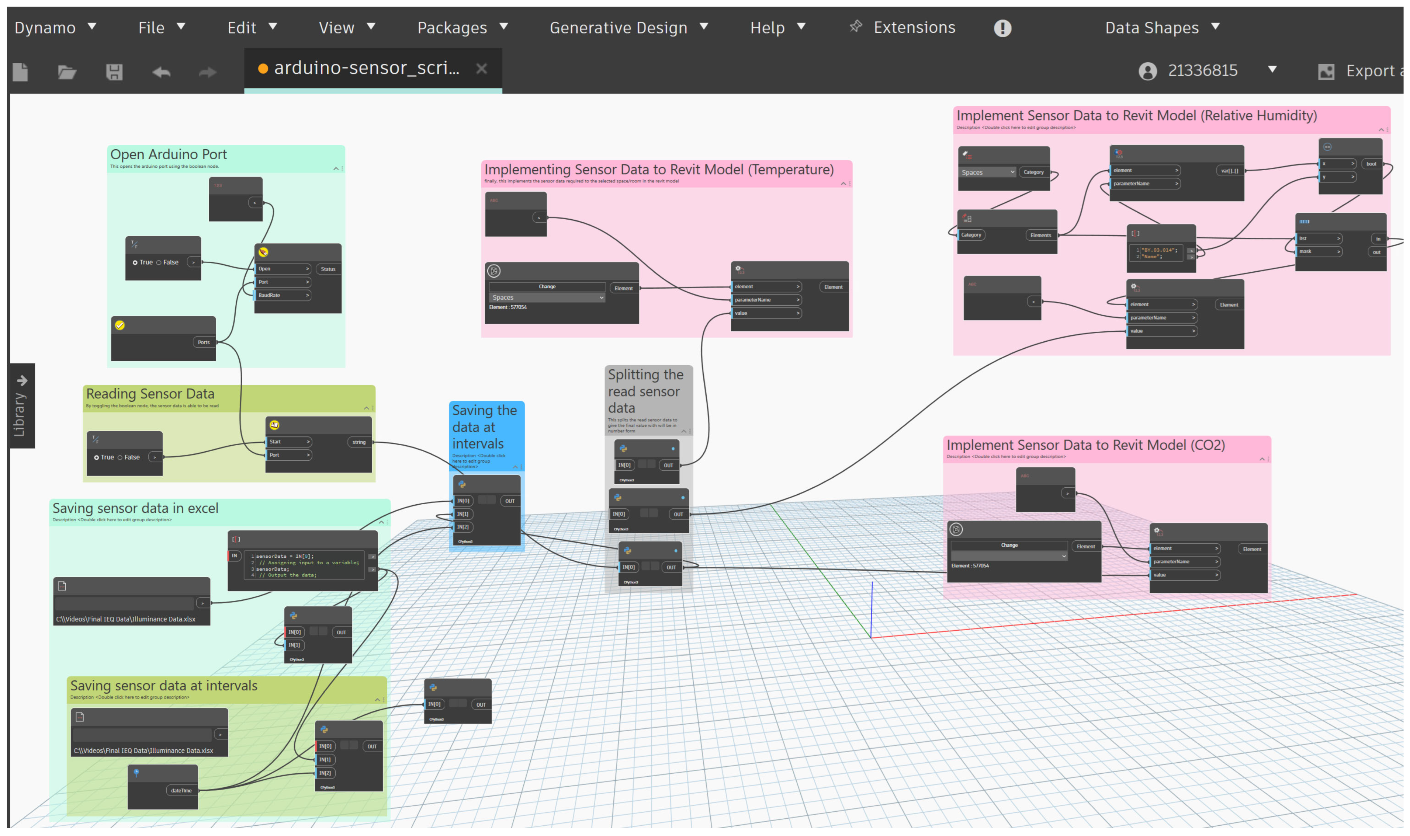This screenshot has width=1410, height=836.
Task: Click the icon of the Open/Port/BaudRate node
Action: pyautogui.click(x=263, y=252)
